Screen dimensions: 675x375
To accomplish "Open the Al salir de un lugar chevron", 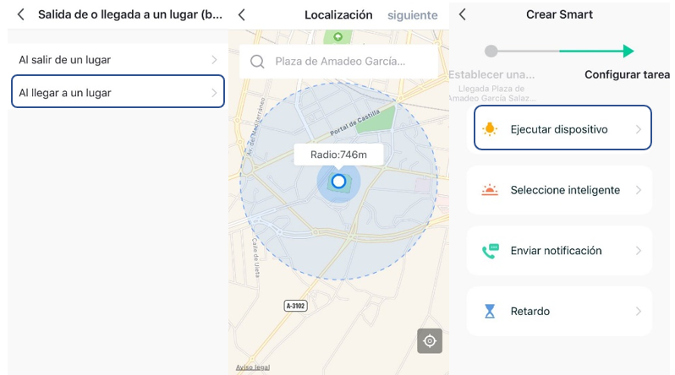I will click(x=214, y=60).
